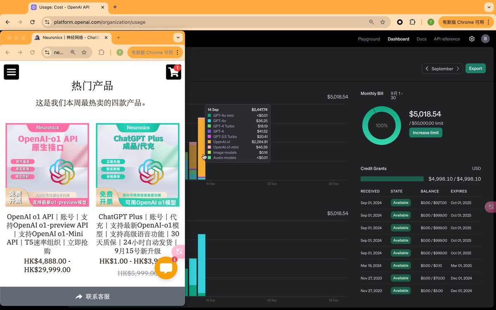Image resolution: width=496 pixels, height=310 pixels.
Task: Click OpenAI o1 row in cost tooltip
Action: (x=238, y=142)
